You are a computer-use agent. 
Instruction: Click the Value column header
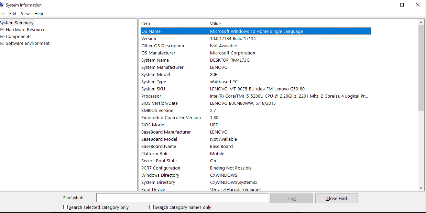coord(290,23)
